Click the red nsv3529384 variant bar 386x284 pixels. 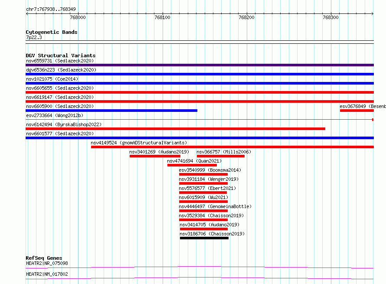pos(203,220)
